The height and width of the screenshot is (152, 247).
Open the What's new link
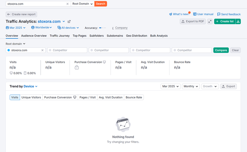tap(181, 14)
